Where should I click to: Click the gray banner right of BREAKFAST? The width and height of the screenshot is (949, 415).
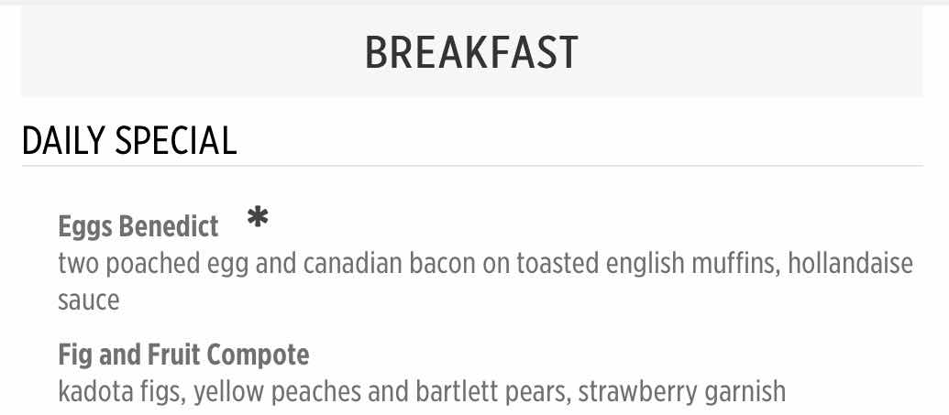[752, 52]
